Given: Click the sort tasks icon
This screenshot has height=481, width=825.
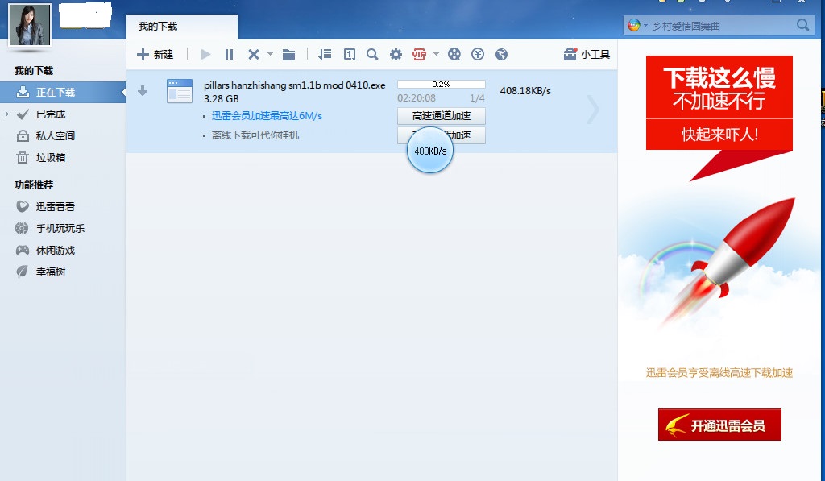Looking at the screenshot, I should pos(325,55).
